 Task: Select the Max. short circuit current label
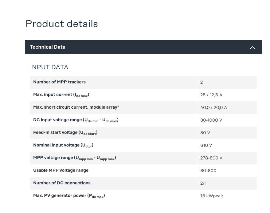[76, 107]
